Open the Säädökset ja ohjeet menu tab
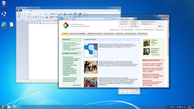The image size is (194, 109). point(95,33)
